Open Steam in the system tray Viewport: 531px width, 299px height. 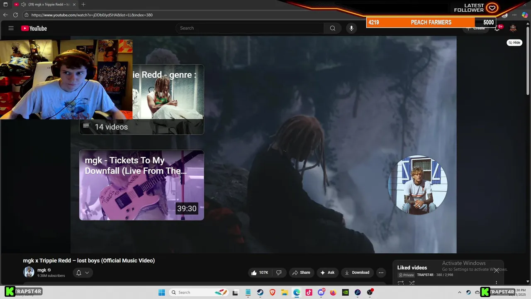pyautogui.click(x=468, y=292)
